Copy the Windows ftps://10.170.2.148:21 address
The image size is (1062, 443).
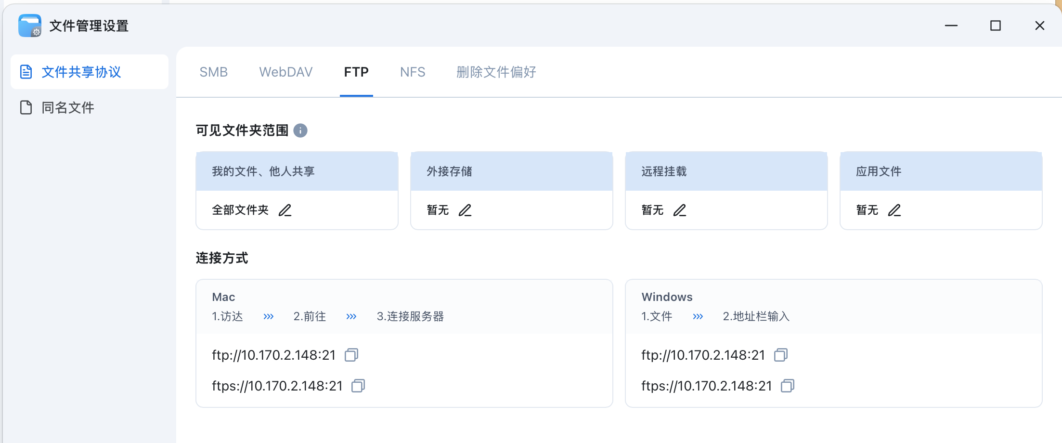pyautogui.click(x=788, y=385)
